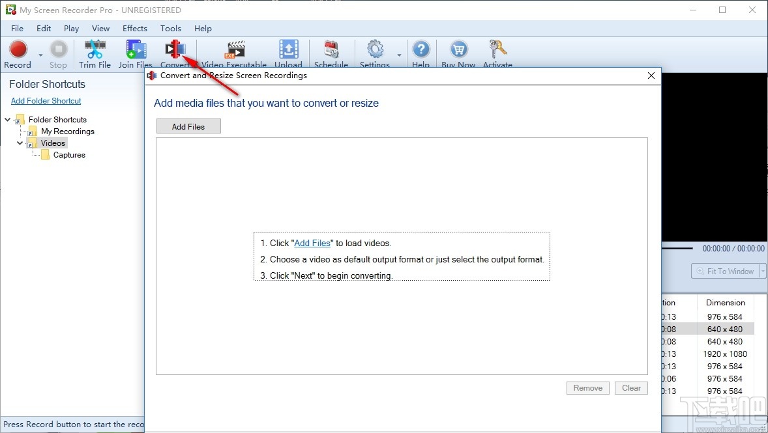Click the Fit To Window button

click(726, 271)
